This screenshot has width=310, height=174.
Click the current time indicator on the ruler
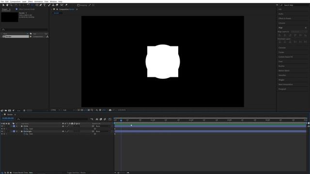tap(121, 120)
